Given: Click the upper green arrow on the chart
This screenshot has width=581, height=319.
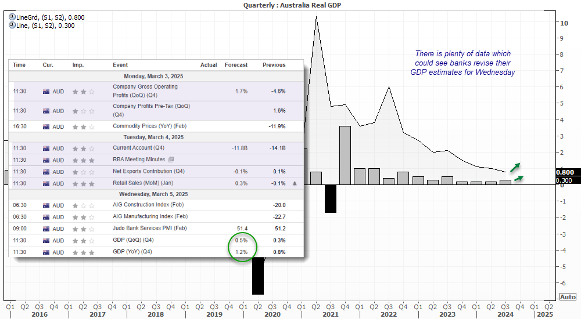Looking at the screenshot, I should pyautogui.click(x=515, y=167).
